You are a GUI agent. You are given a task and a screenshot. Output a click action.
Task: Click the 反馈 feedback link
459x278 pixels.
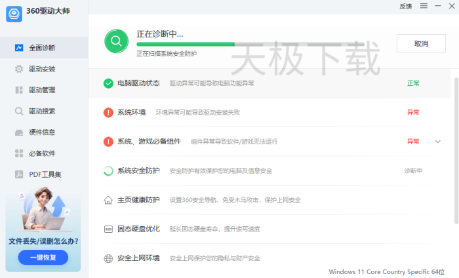406,6
